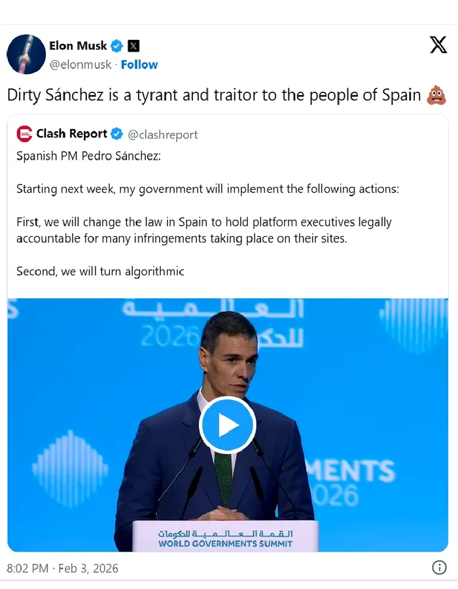
Task: Play the embedded video of Pedro Sánchez
Action: pos(228,425)
